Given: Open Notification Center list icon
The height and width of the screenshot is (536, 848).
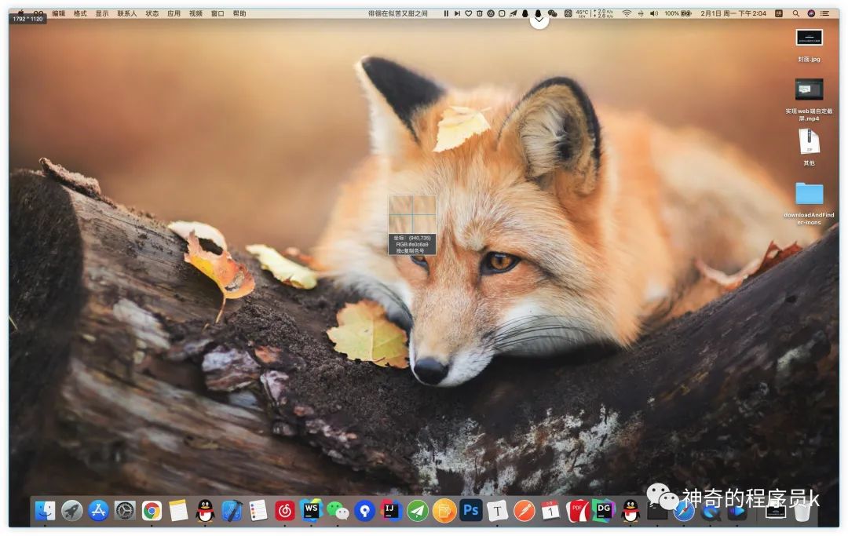Looking at the screenshot, I should pyautogui.click(x=824, y=13).
